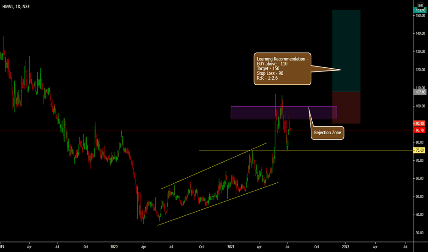
Task: Click the 50.00 price axis label
Action: 420,197
